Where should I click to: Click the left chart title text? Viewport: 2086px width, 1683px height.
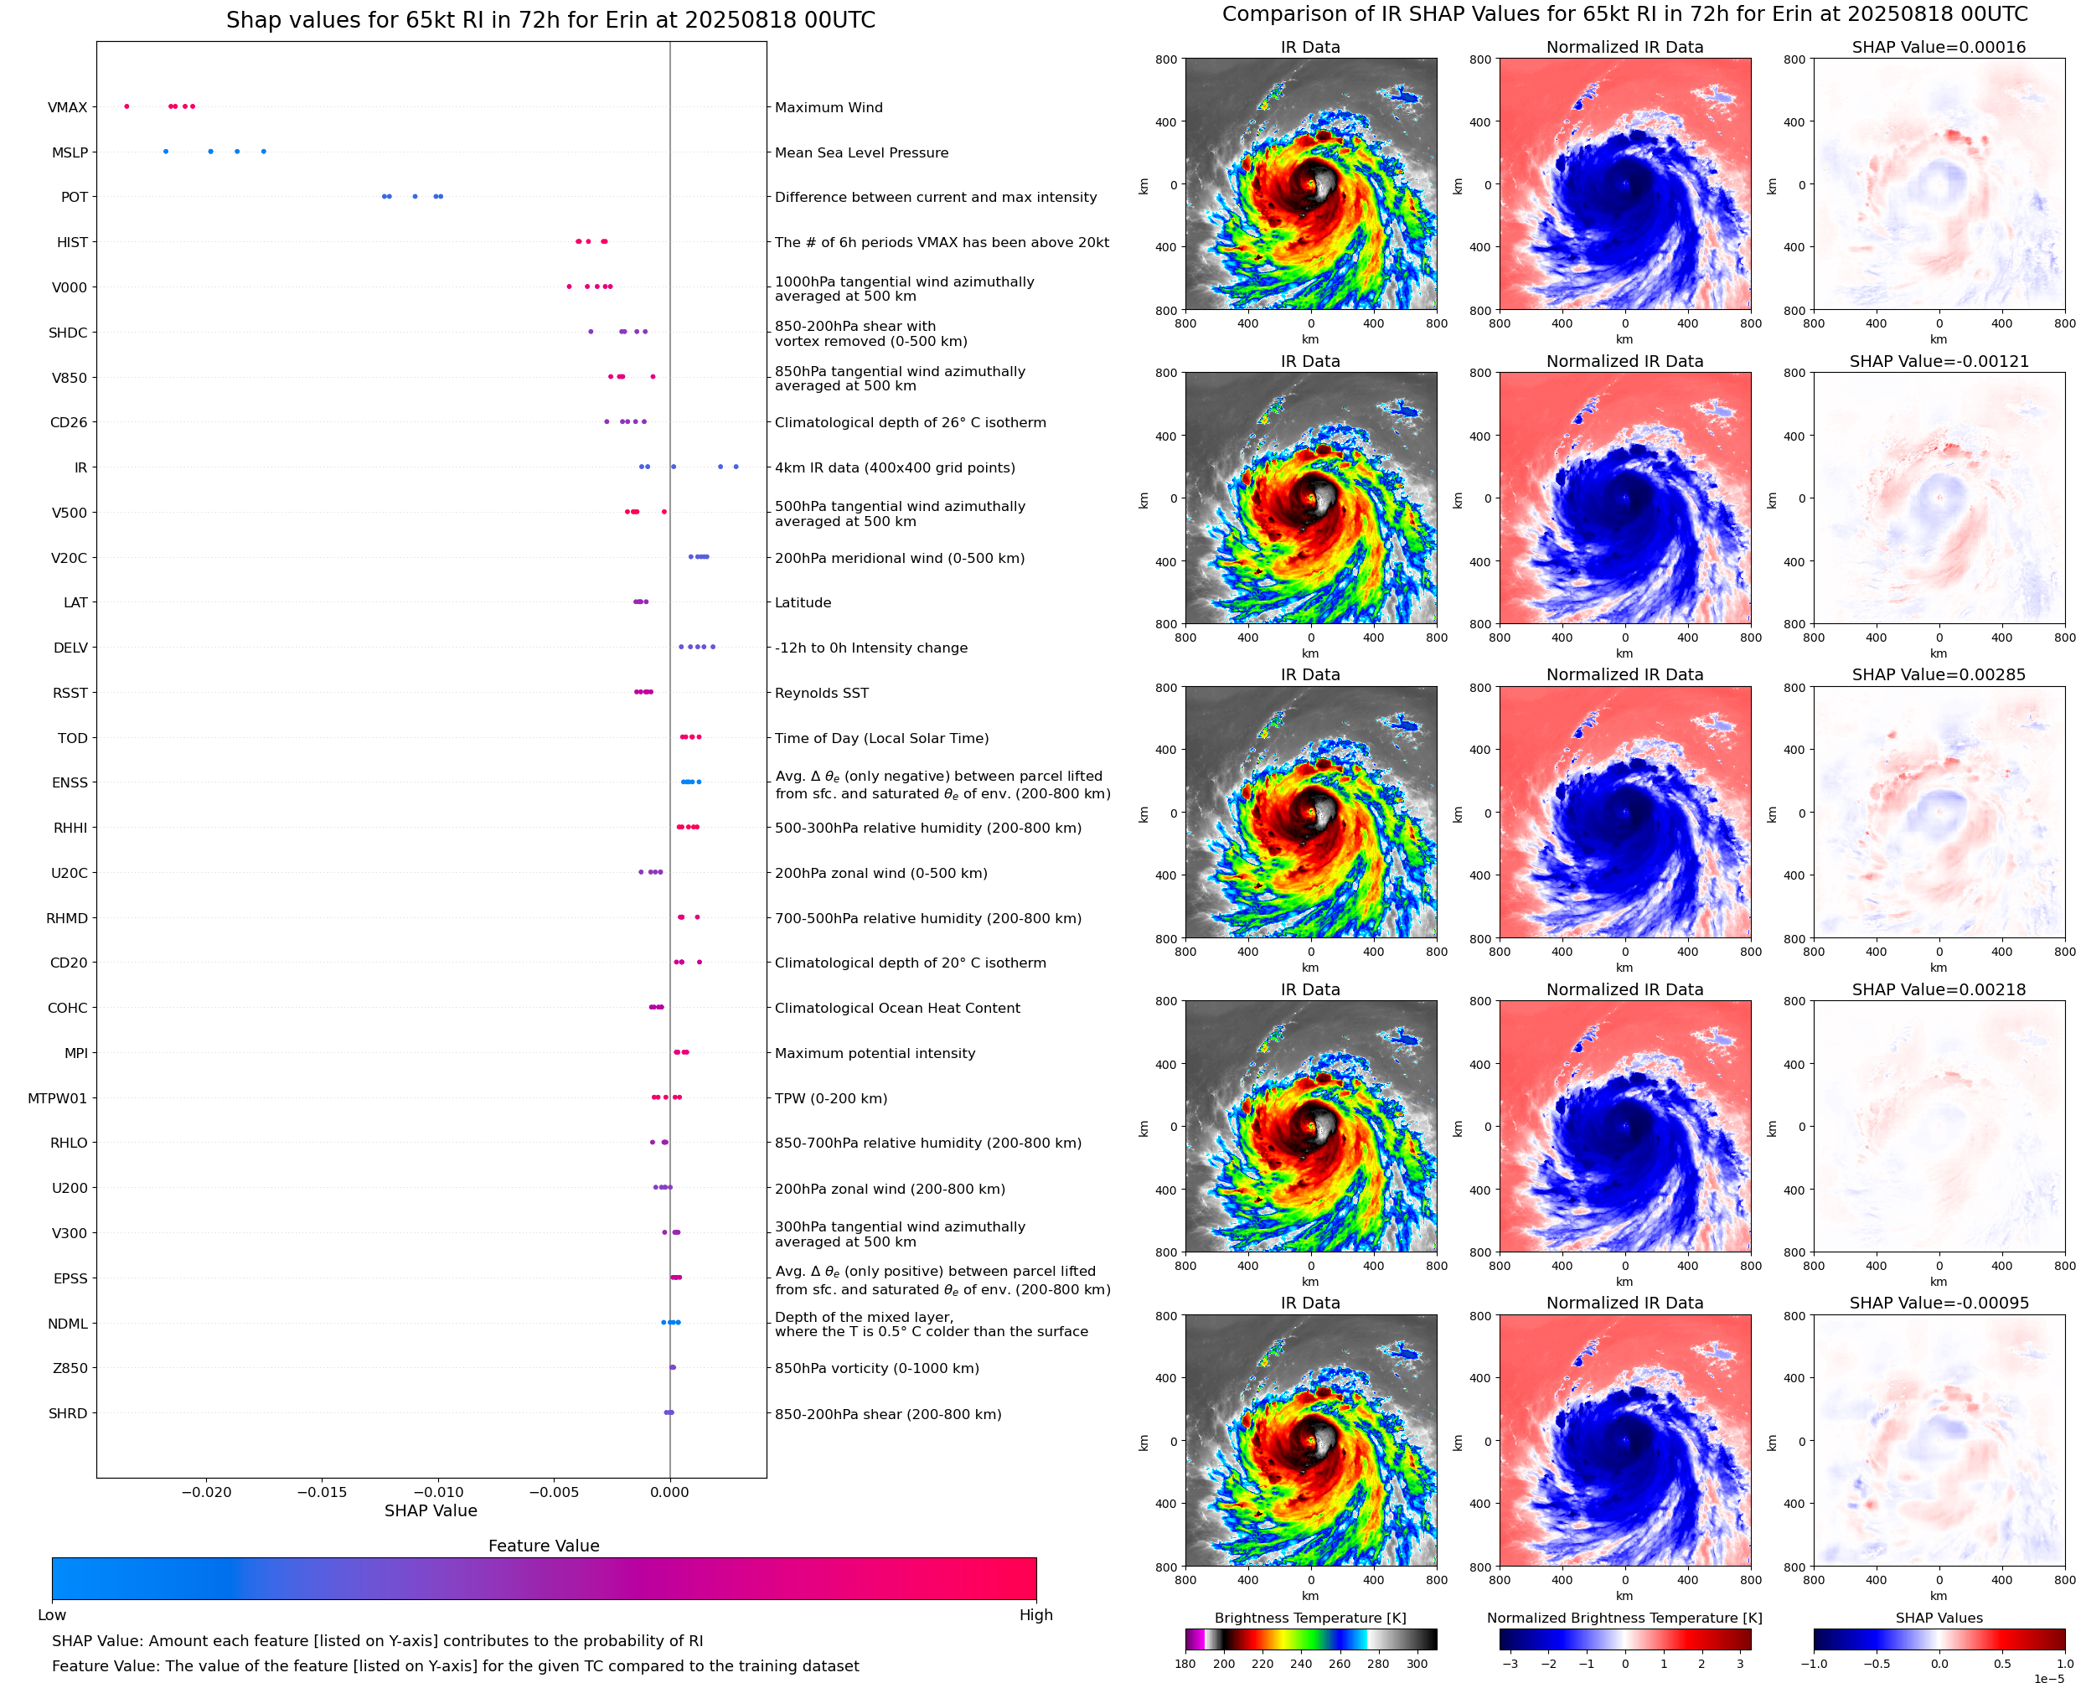550,20
